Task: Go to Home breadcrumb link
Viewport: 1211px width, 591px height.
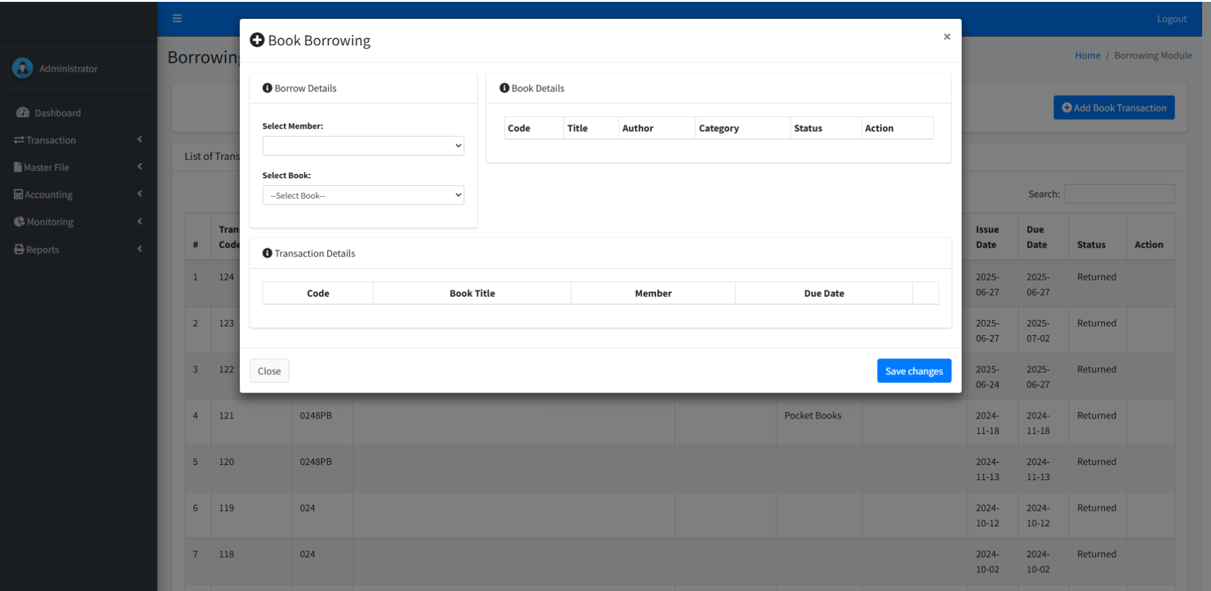Action: [1087, 55]
